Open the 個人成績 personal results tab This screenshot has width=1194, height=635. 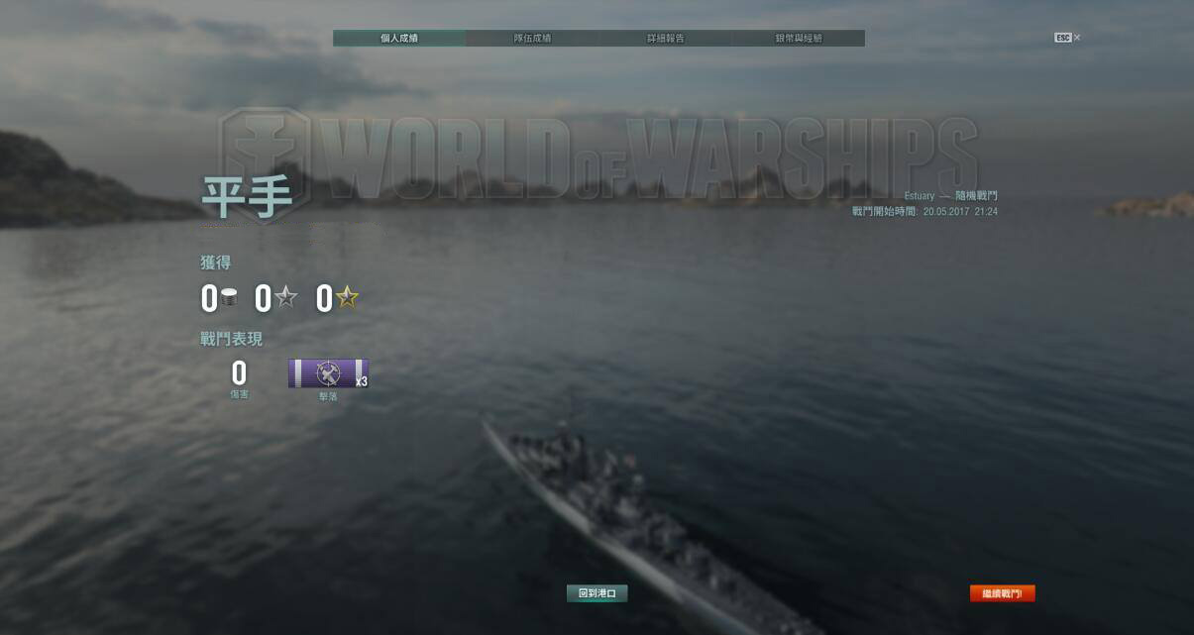tap(399, 38)
